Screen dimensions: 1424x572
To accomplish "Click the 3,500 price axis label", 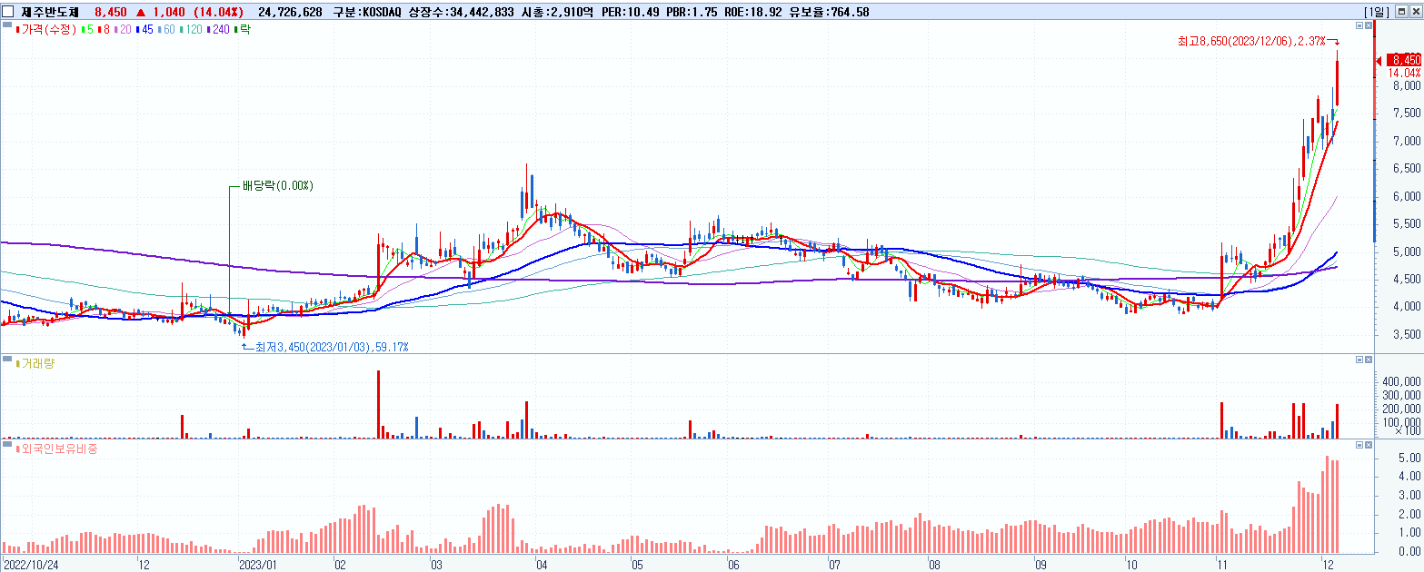I will coord(1406,335).
